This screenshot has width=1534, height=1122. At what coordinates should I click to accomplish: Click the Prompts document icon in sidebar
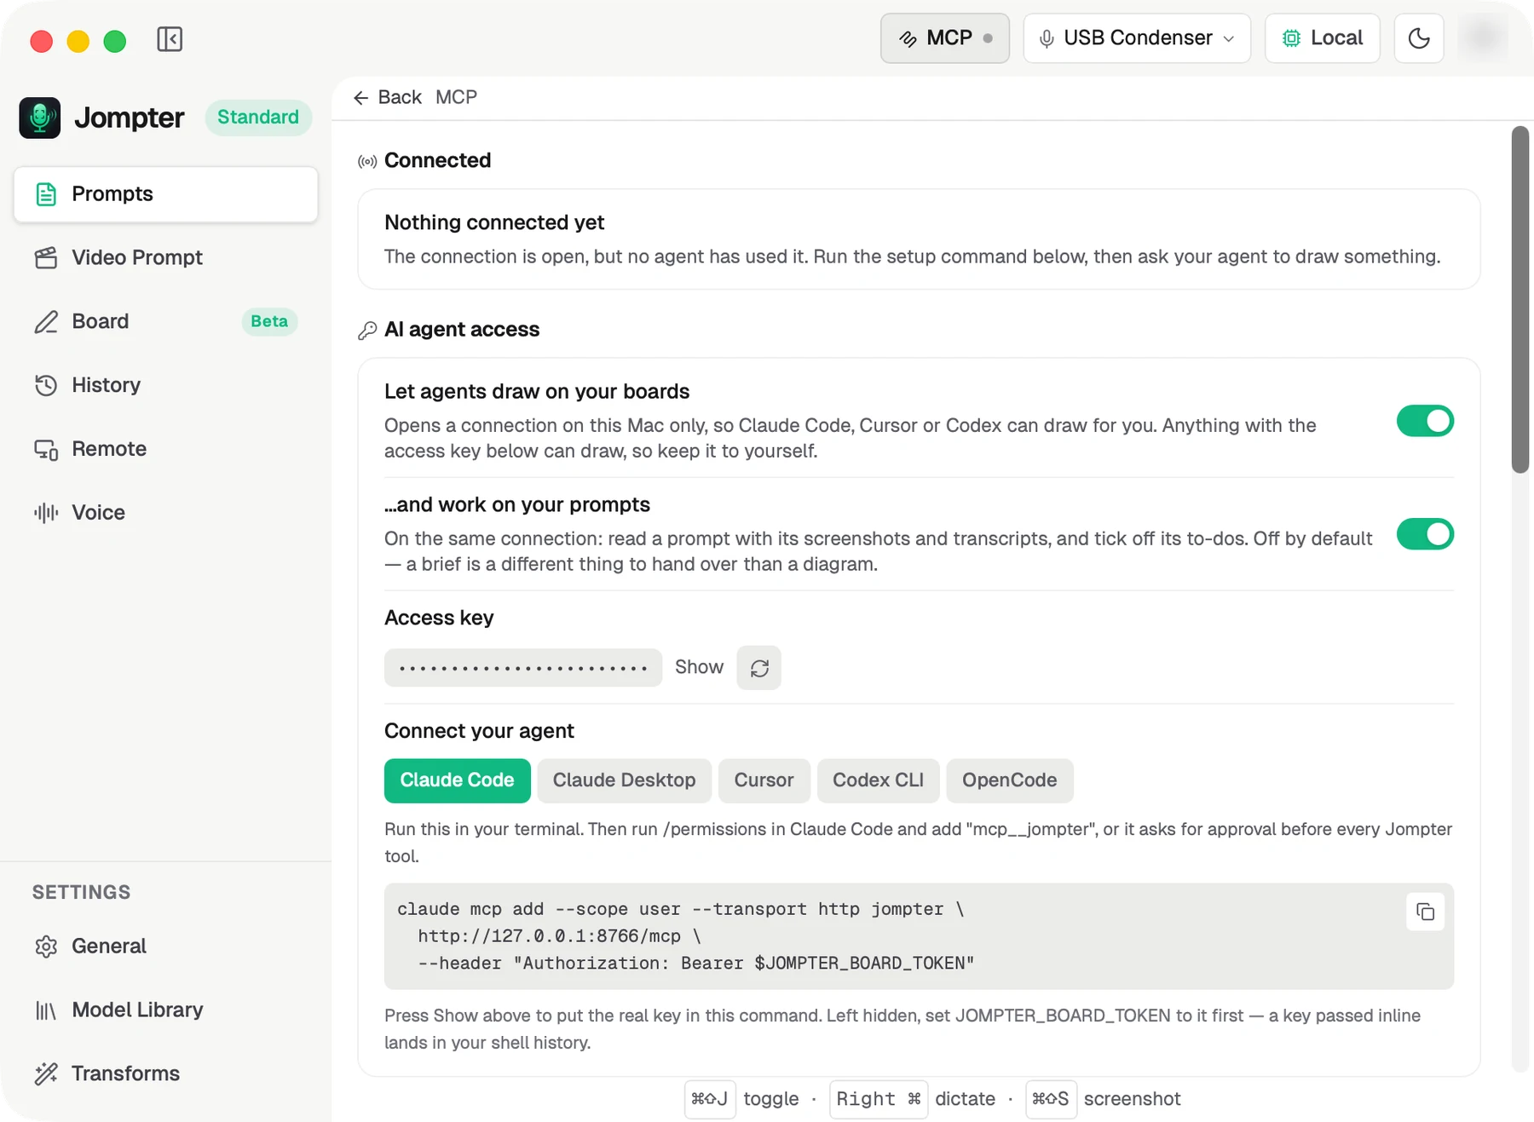point(46,194)
